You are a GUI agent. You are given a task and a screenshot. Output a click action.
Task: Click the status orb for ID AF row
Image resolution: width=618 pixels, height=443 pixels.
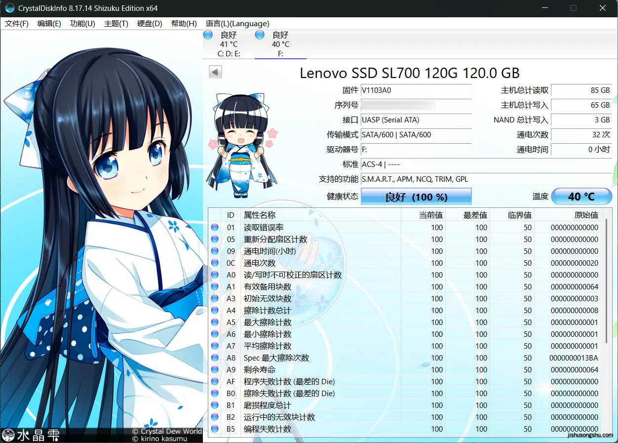tap(215, 381)
